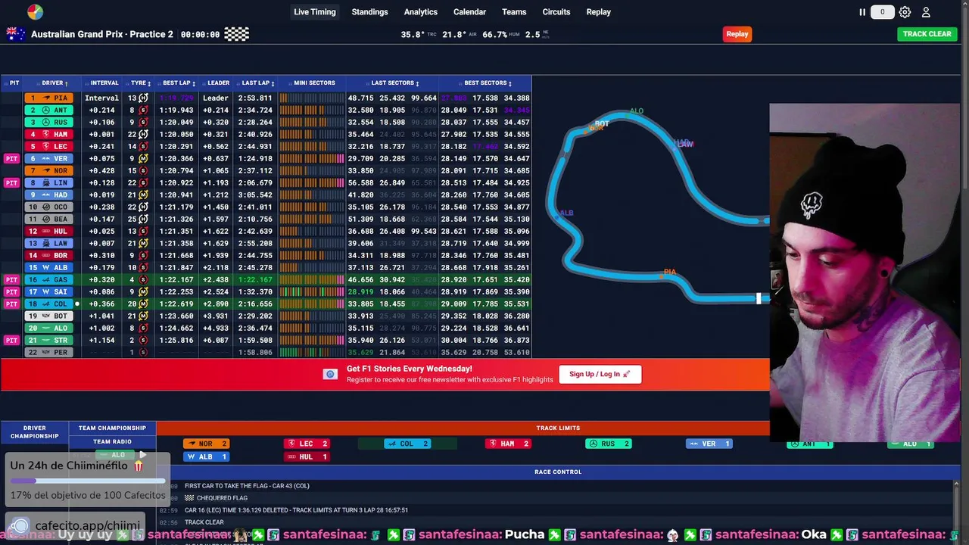Image resolution: width=969 pixels, height=545 pixels.
Task: Open the Circuits page
Action: click(x=556, y=12)
